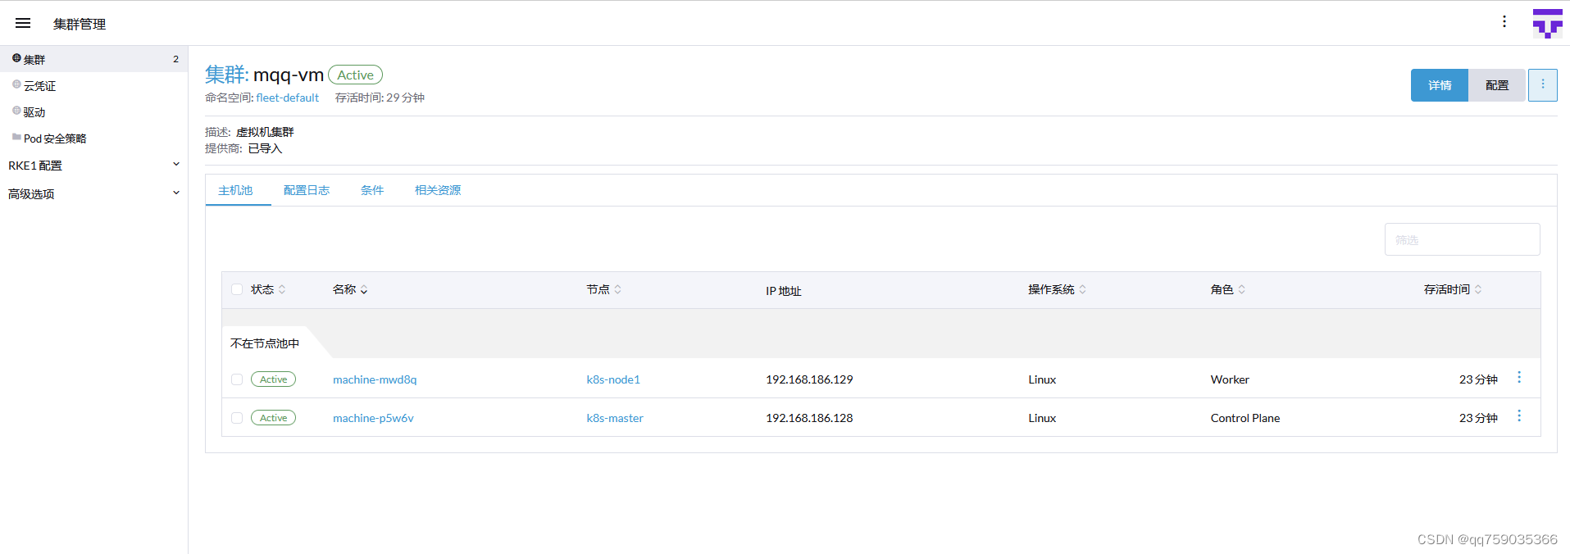Expand the RKE1 配置 sidebar section
The height and width of the screenshot is (554, 1570).
point(93,166)
